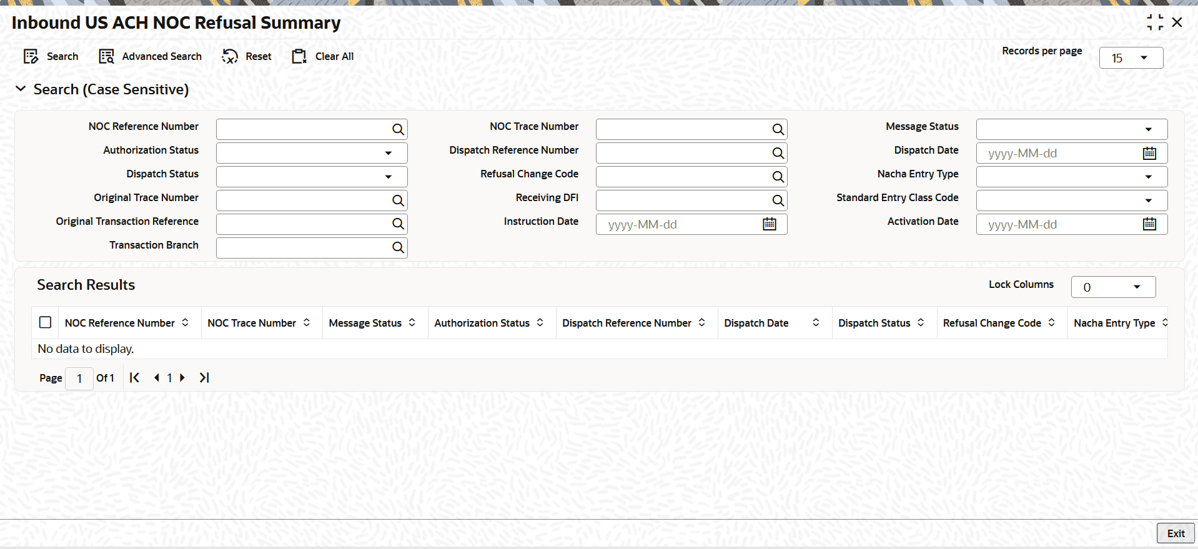
Task: Sort by Nacha Entry Type column
Action: click(x=1164, y=323)
